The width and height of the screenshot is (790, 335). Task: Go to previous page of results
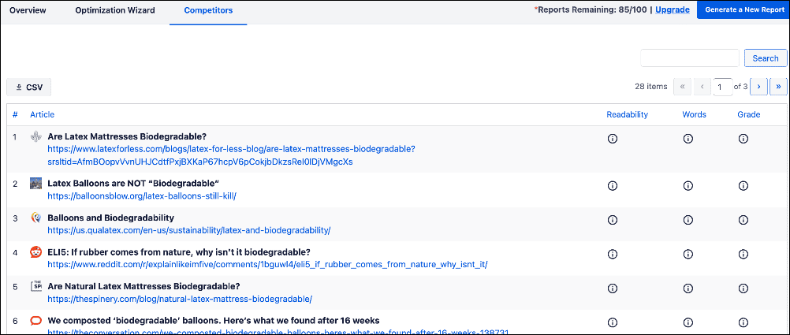(702, 87)
